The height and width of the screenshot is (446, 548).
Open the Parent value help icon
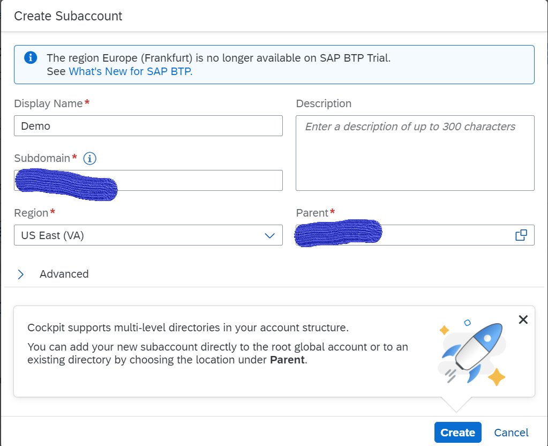coord(521,235)
